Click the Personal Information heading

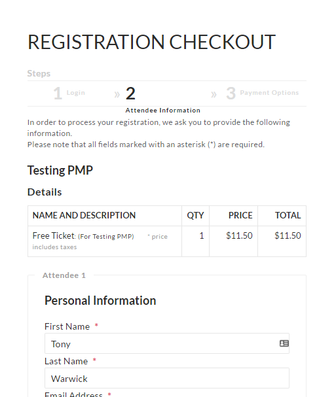click(100, 301)
